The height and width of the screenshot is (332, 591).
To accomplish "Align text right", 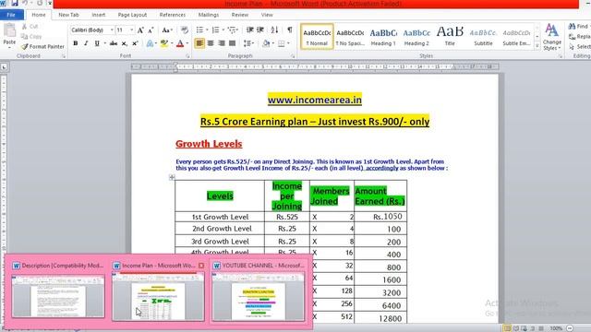I will pyautogui.click(x=222, y=43).
